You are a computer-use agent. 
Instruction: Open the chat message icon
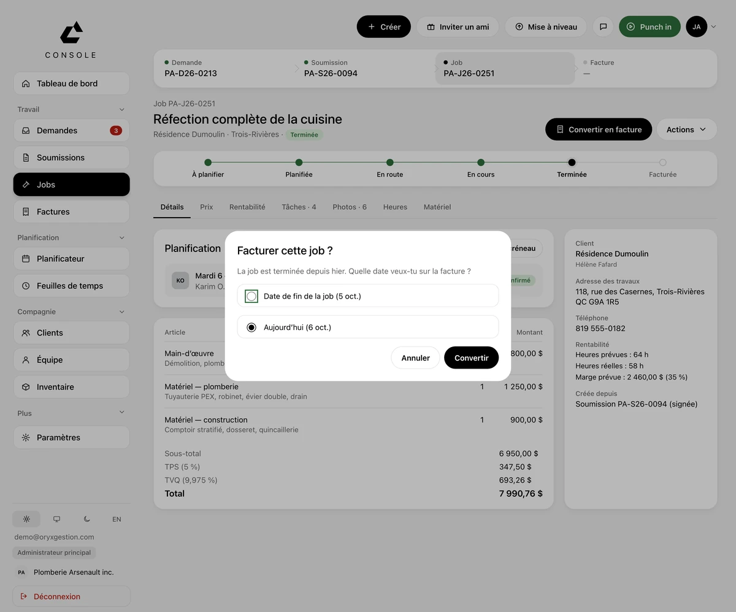click(x=603, y=27)
